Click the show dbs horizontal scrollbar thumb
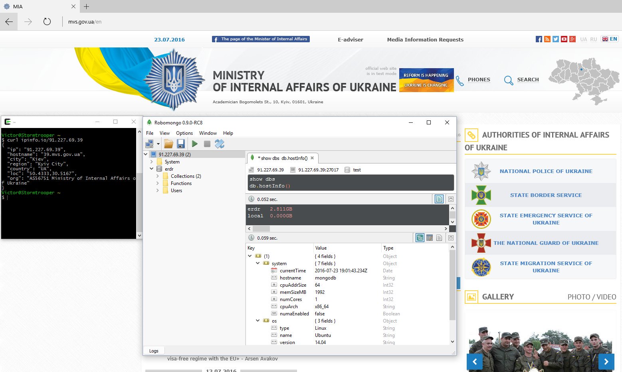The image size is (622, 372). [x=261, y=229]
